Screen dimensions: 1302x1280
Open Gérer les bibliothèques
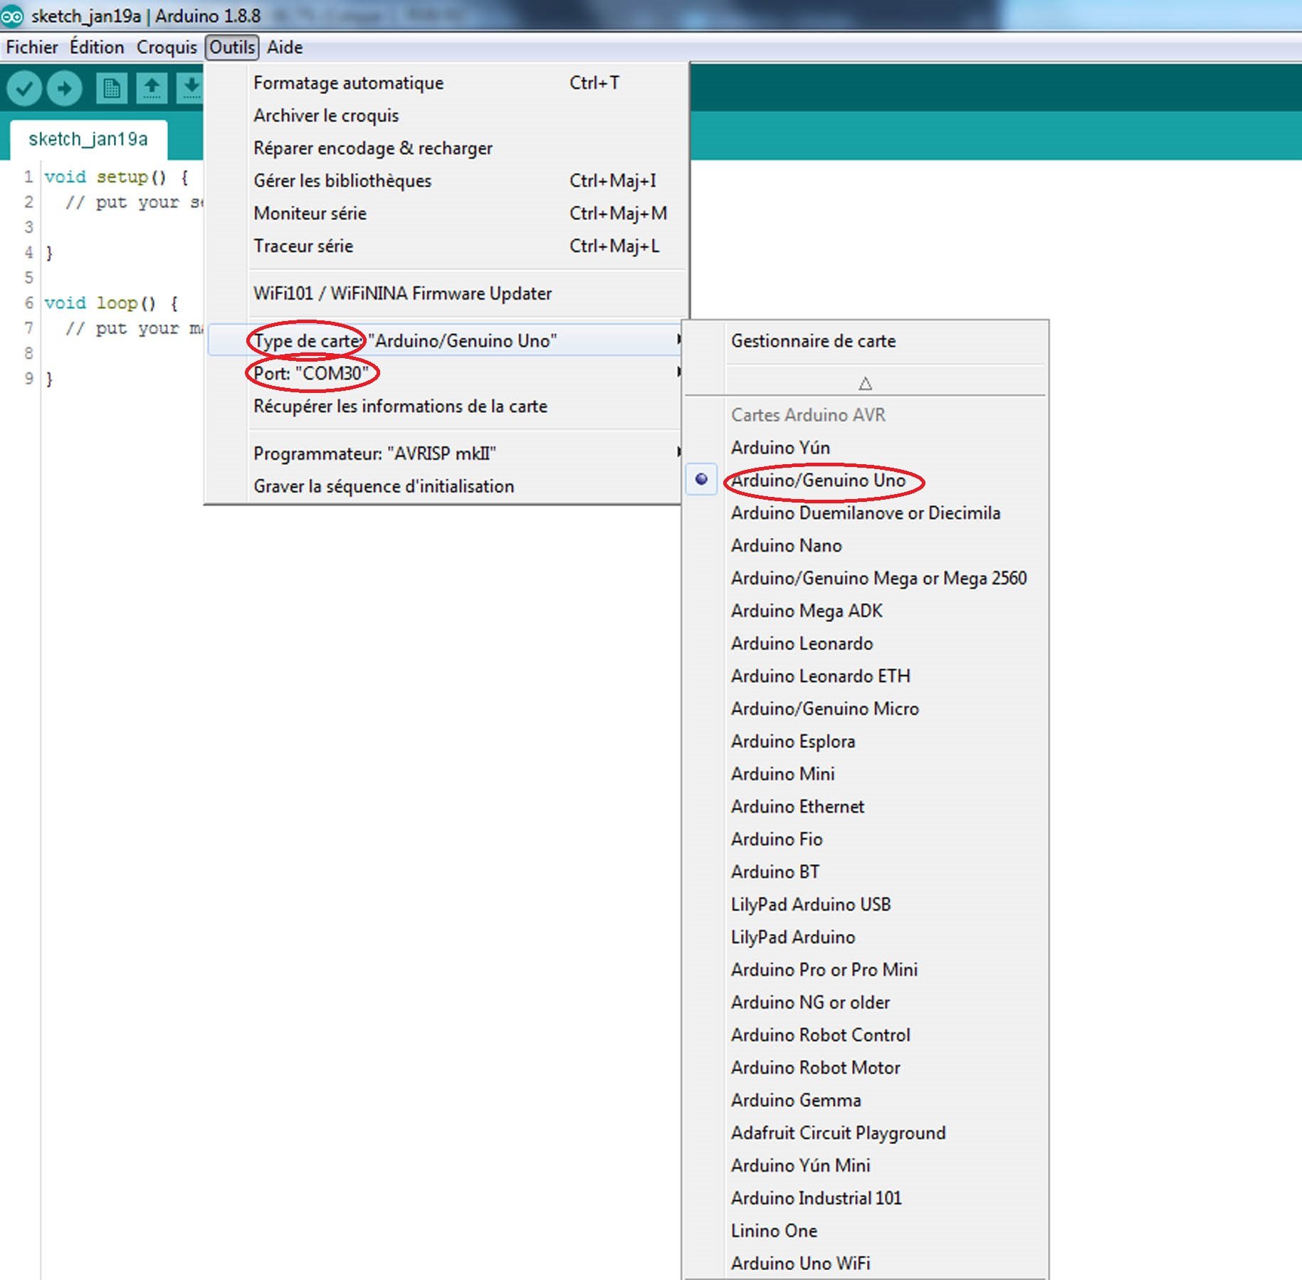click(x=447, y=180)
